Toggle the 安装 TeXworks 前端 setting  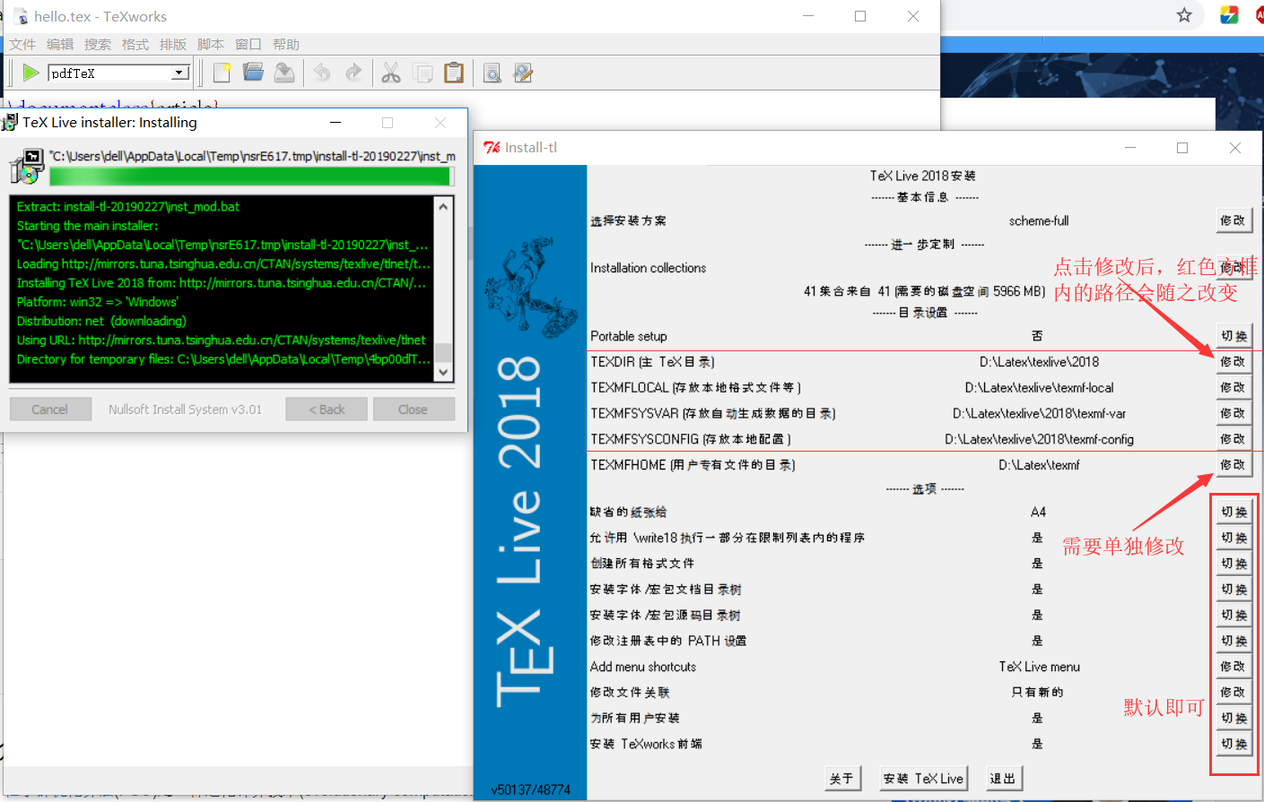[x=1233, y=743]
